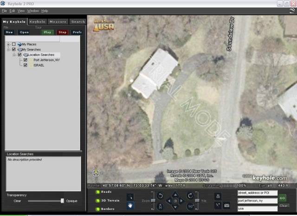Uncheck the ISRAEL checkbox

pos(26,65)
